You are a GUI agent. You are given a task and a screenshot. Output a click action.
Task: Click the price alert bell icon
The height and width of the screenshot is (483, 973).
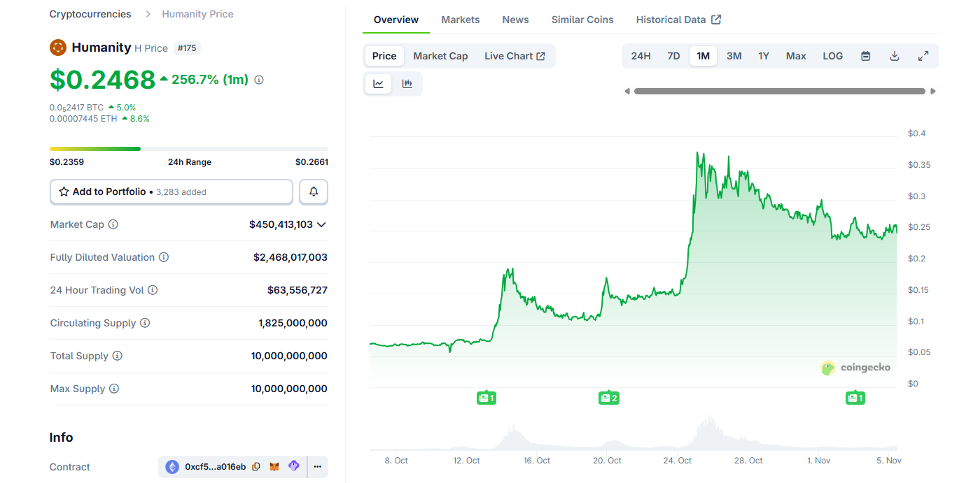click(314, 192)
